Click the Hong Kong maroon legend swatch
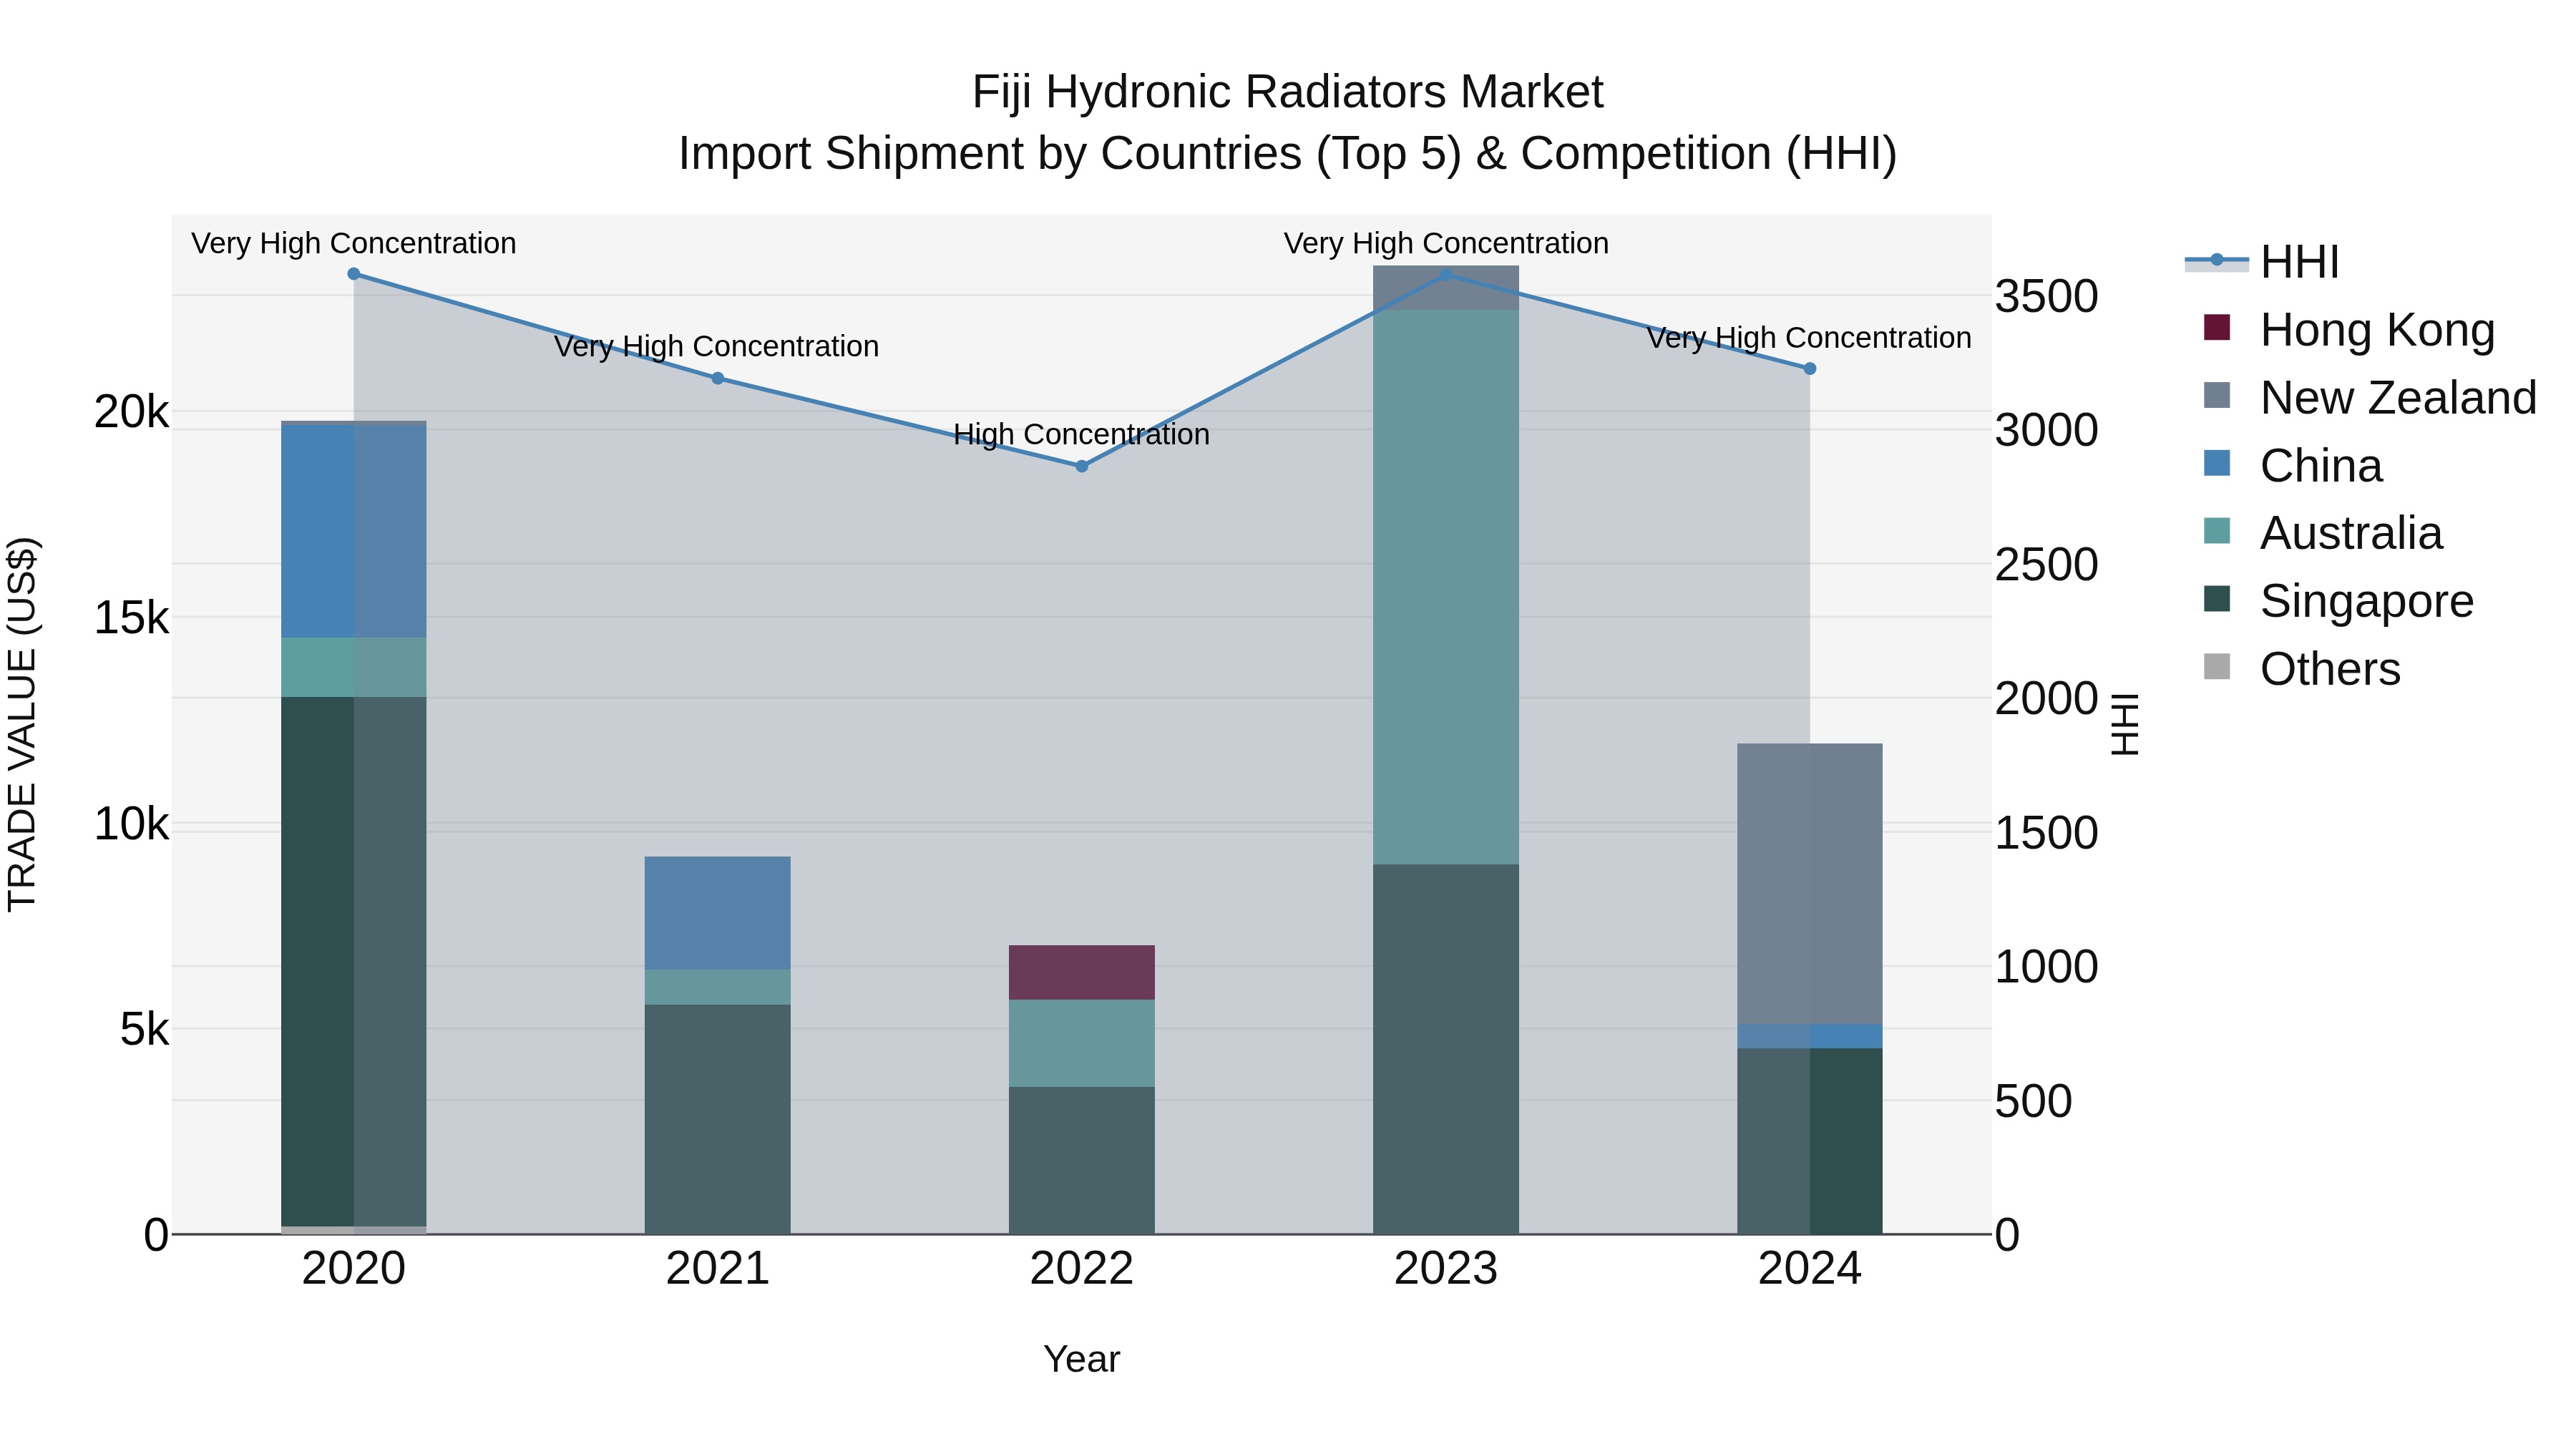Image resolution: width=2576 pixels, height=1449 pixels. tap(2217, 327)
